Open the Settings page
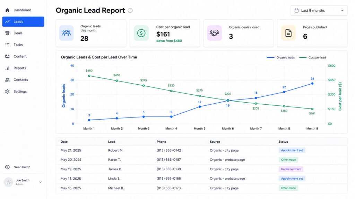 23,91
